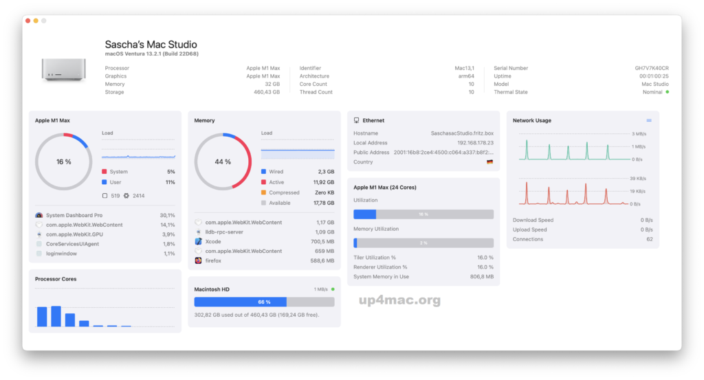This screenshot has height=380, width=704.
Task: Click the Hostname SaschasacStudio.fritz.box
Action: (x=462, y=133)
